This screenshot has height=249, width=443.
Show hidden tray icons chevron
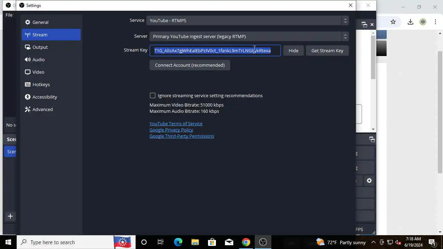pyautogui.click(x=373, y=242)
